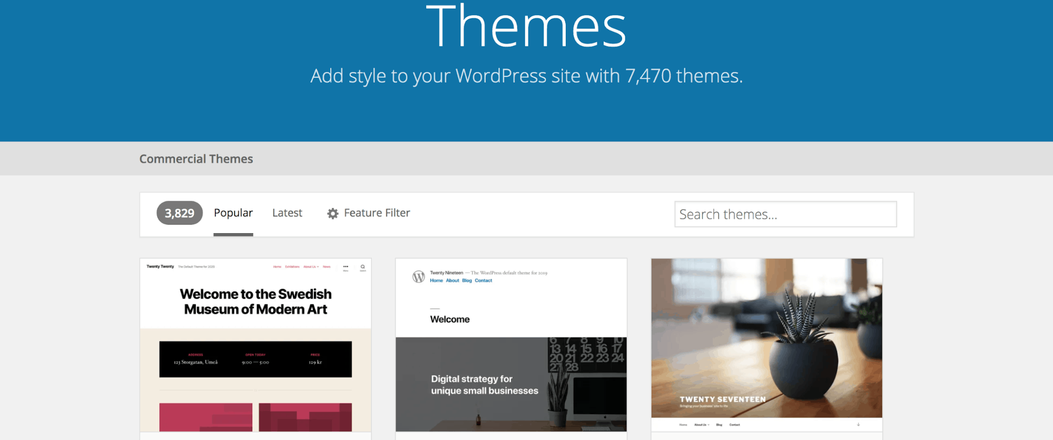Click 'Contact' link in Twenty Nineteen preview
1053x440 pixels.
click(484, 281)
